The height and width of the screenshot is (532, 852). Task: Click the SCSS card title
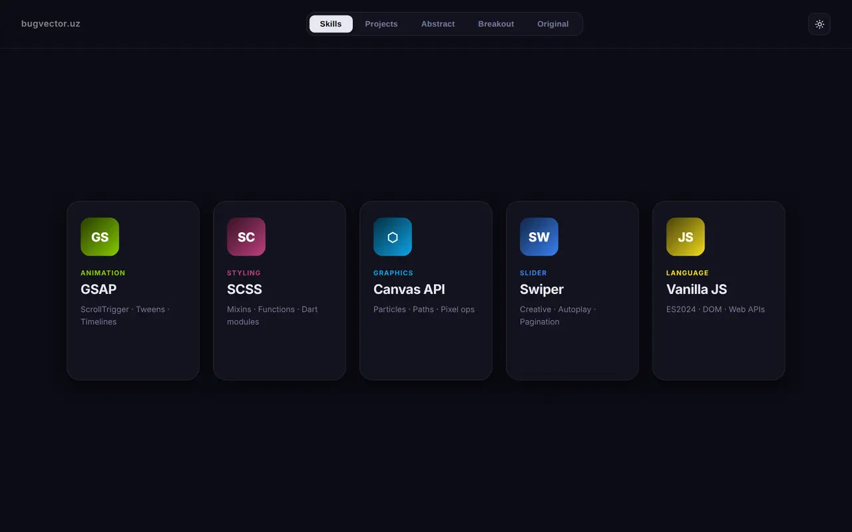[244, 289]
